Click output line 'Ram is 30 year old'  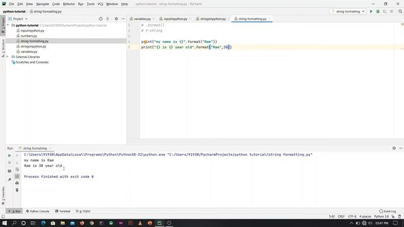point(43,166)
